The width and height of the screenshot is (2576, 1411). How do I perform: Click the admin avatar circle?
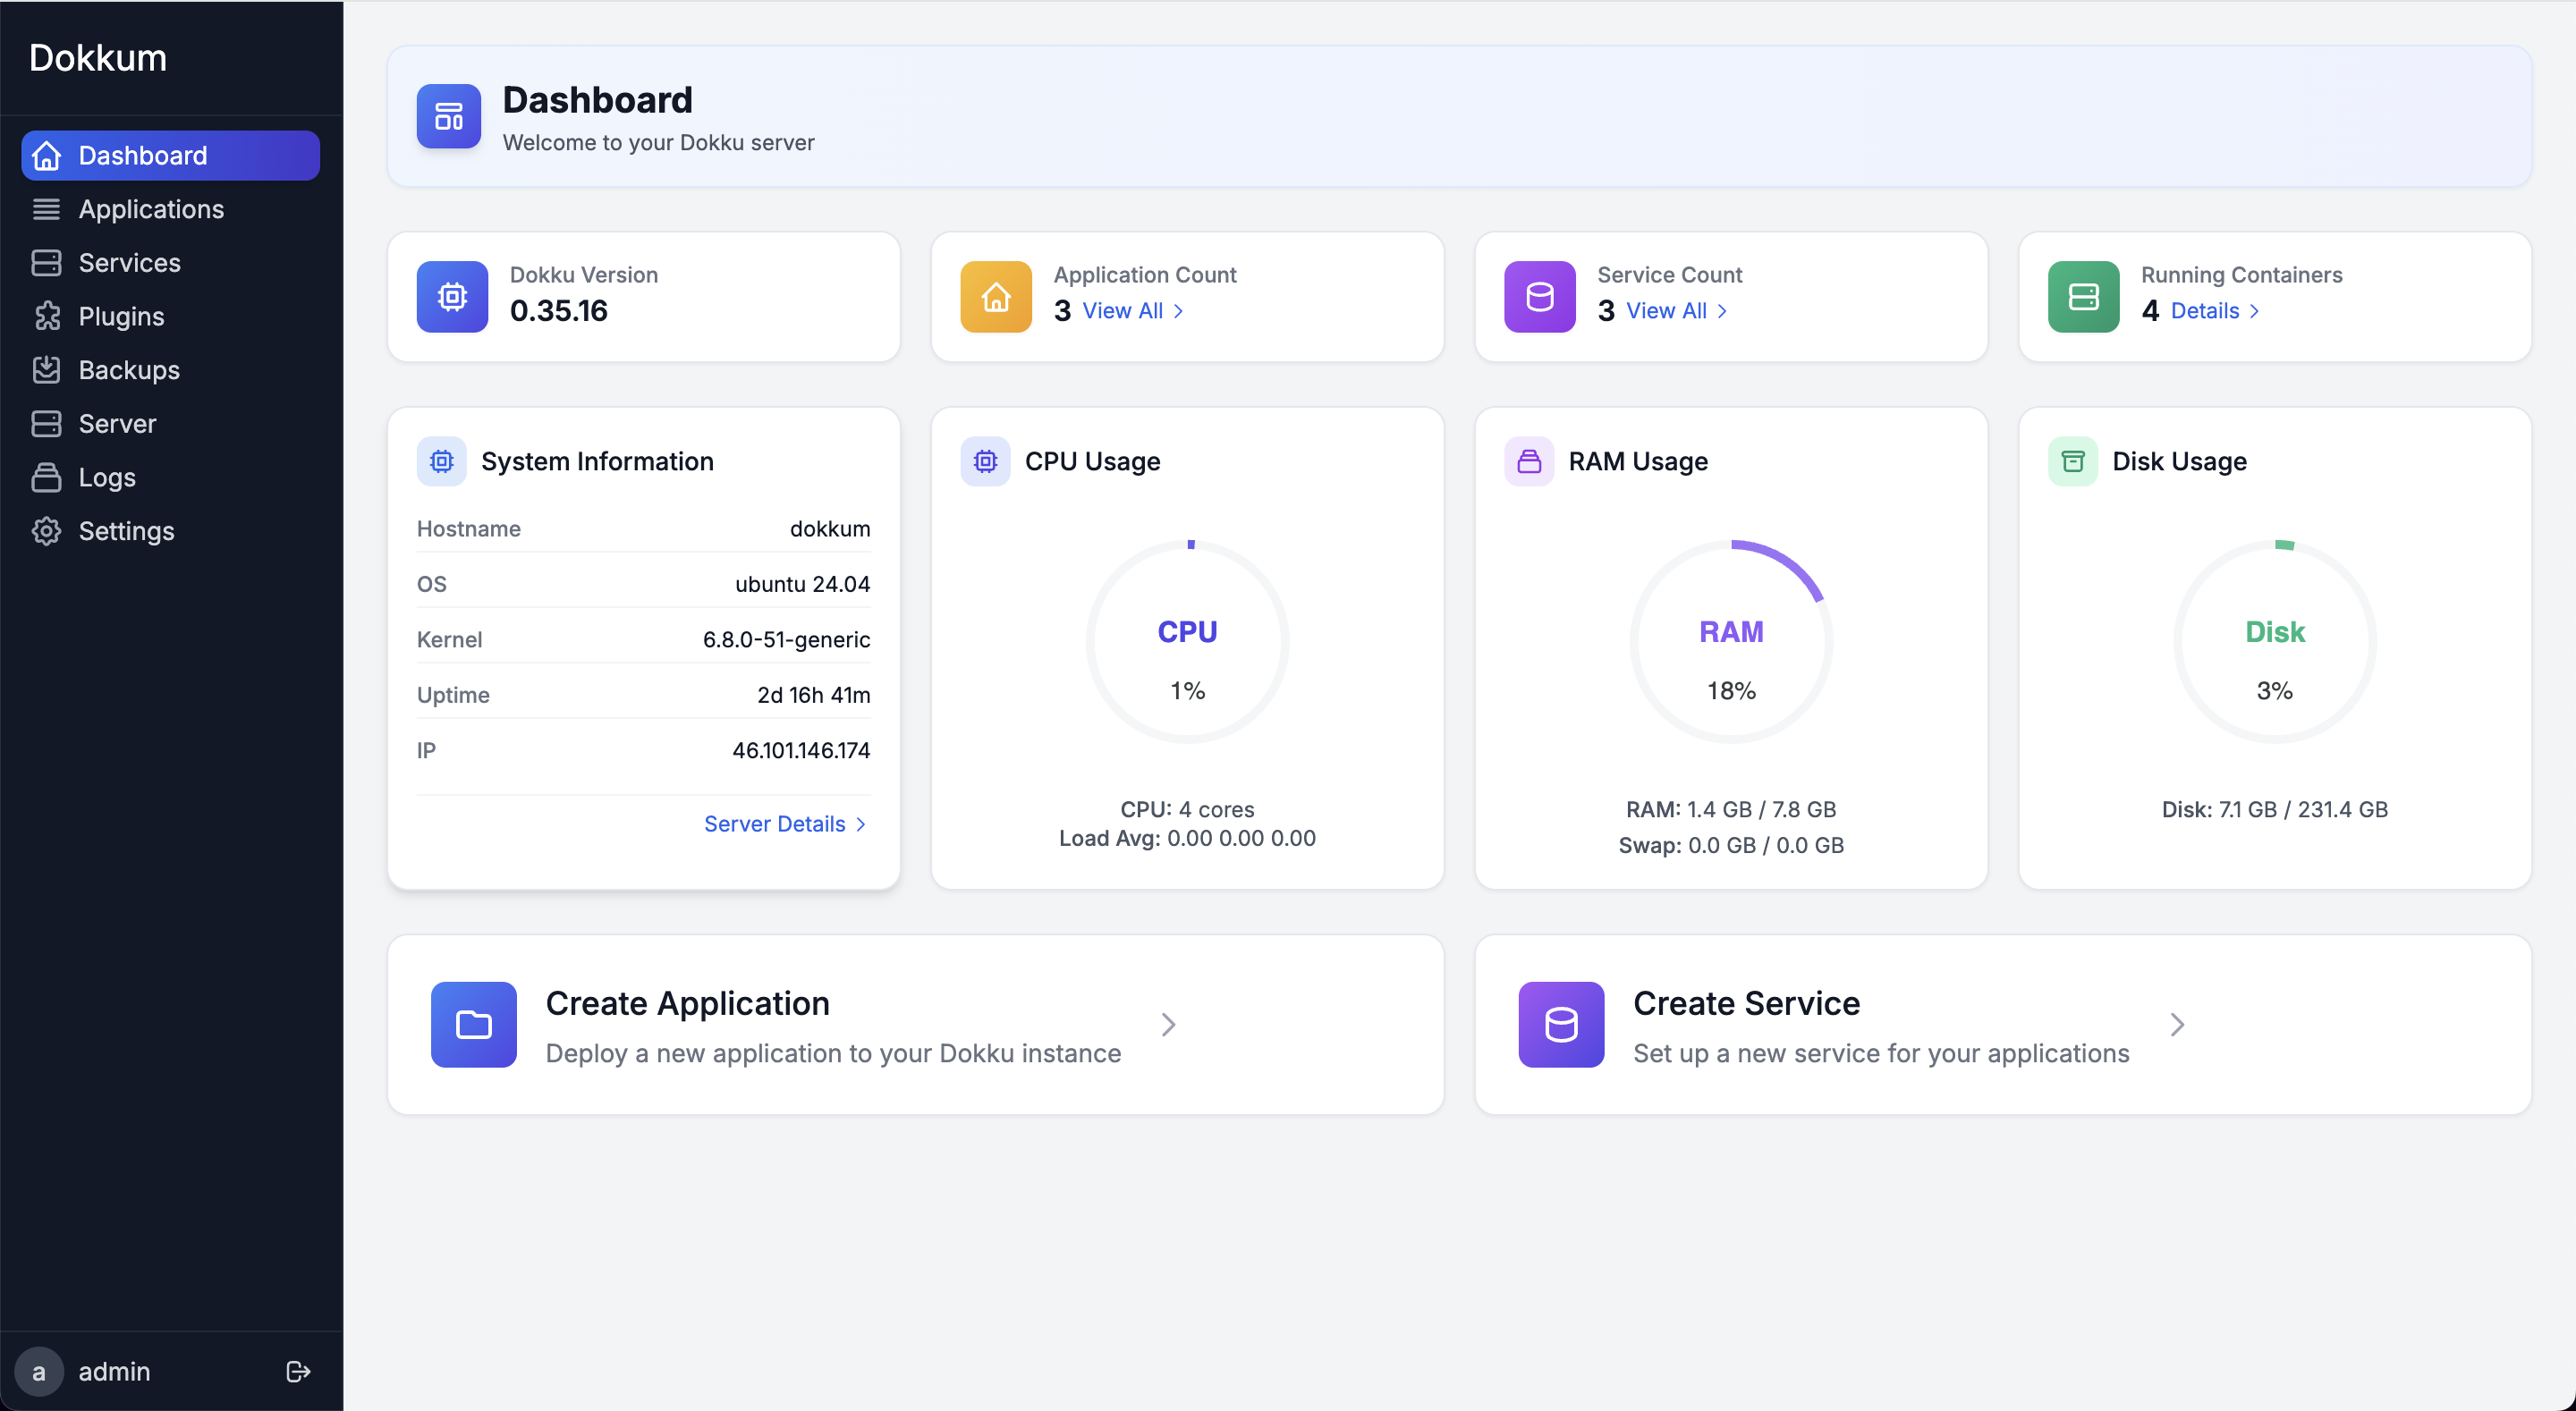[40, 1371]
